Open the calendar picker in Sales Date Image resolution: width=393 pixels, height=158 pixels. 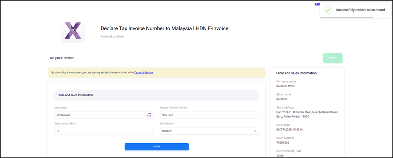click(x=150, y=115)
